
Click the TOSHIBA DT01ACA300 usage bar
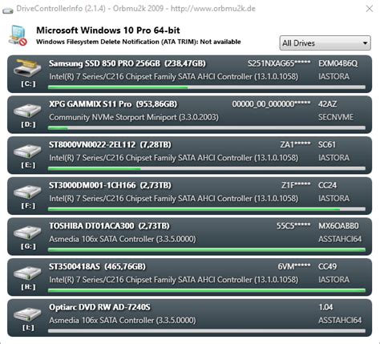(x=207, y=249)
